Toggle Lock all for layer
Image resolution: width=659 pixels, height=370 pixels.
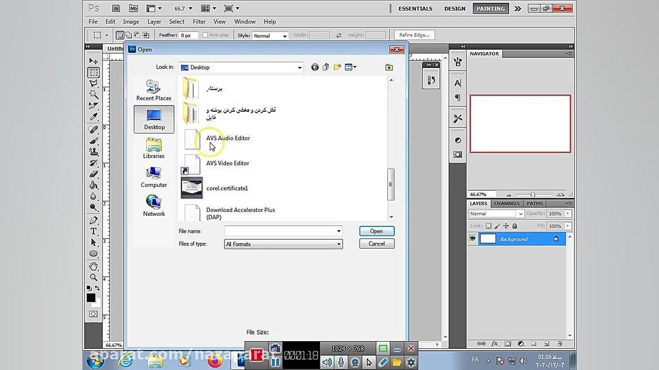point(515,226)
